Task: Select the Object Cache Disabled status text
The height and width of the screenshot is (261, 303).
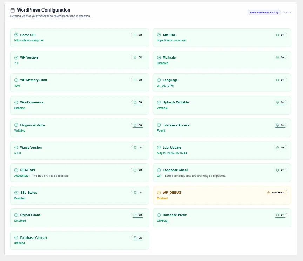Action: coord(20,221)
